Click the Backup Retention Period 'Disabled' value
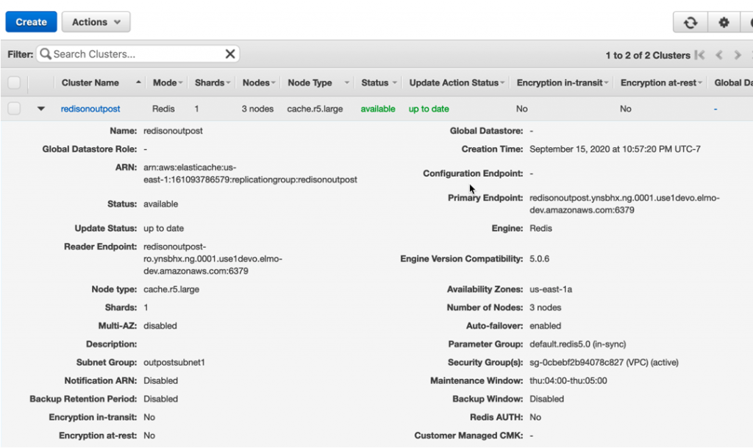 point(160,399)
